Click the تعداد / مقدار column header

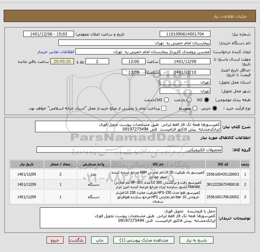[x=60, y=164]
